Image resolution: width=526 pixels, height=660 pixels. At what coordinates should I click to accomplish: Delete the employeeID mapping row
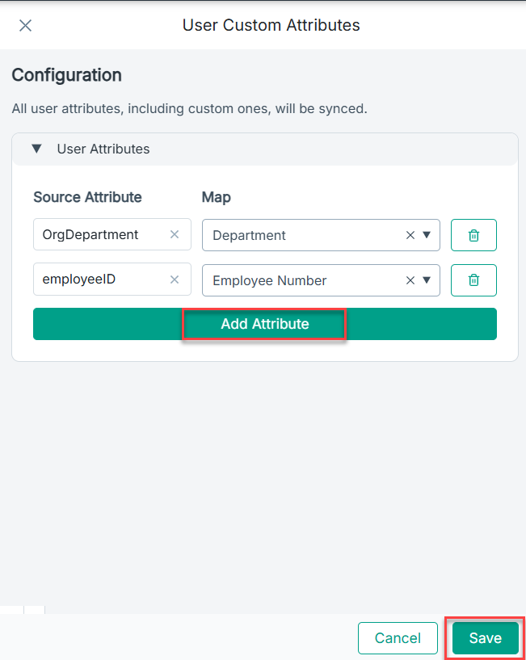[473, 280]
